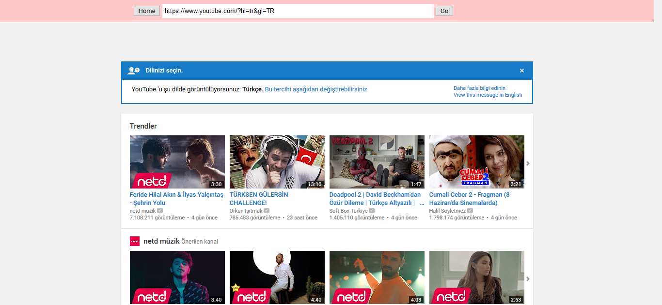Viewport: 662px width, 305px height.
Task: Click verified badge next to Halil Söyletmez
Action: [x=470, y=211]
